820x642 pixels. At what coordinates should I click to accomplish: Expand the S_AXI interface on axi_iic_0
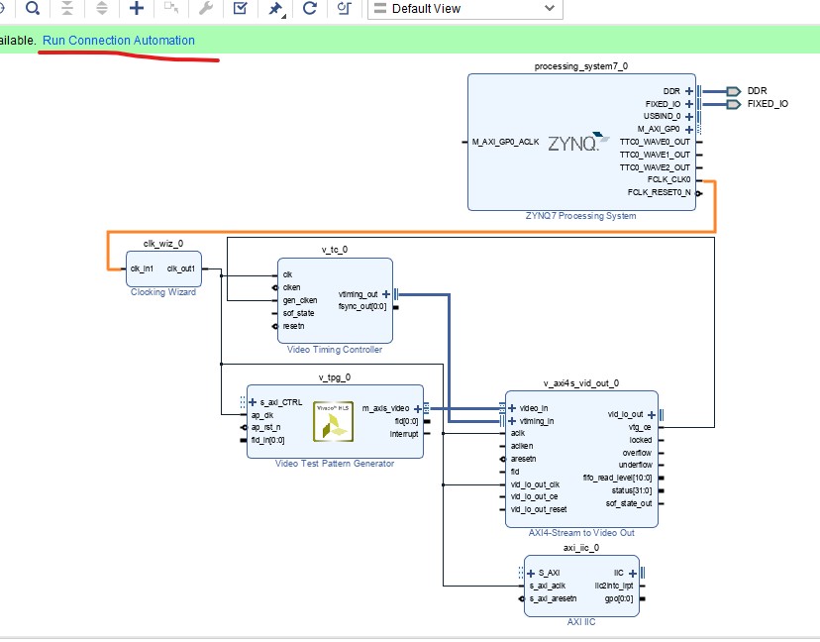530,574
